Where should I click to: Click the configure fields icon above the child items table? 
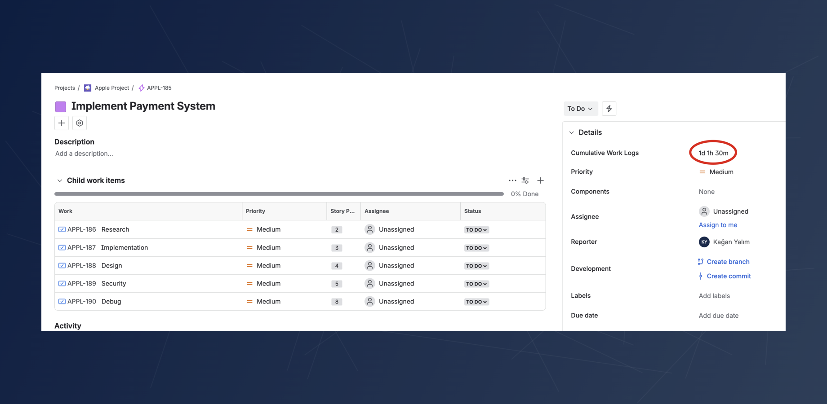click(x=525, y=180)
